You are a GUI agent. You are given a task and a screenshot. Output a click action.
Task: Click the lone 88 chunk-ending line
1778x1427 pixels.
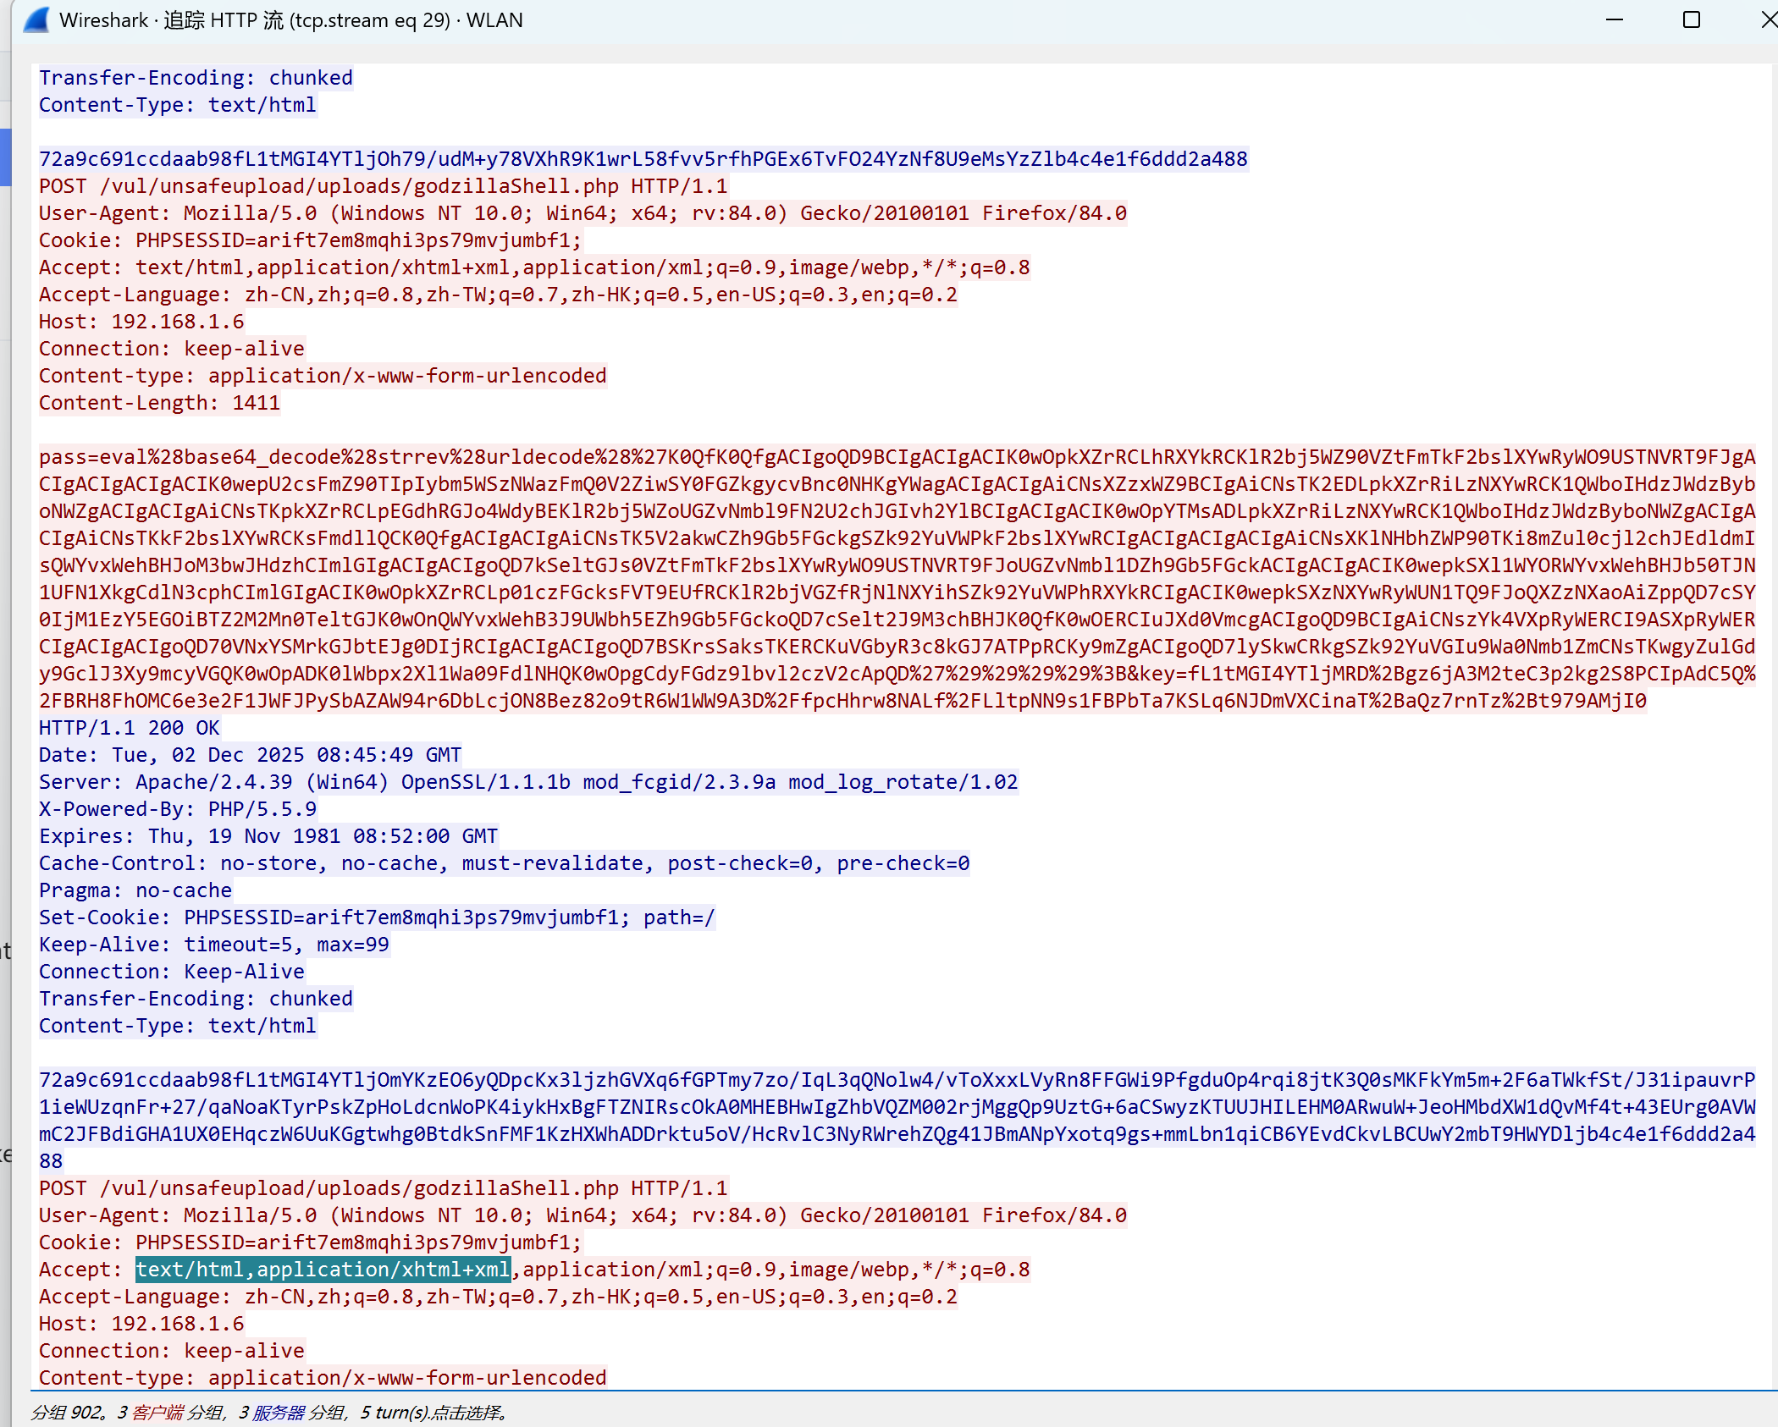(x=51, y=1161)
